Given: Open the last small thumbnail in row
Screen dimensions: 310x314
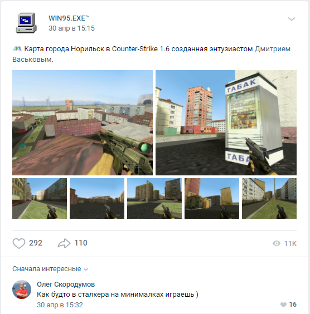Looking at the screenshot, I should [x=269, y=198].
